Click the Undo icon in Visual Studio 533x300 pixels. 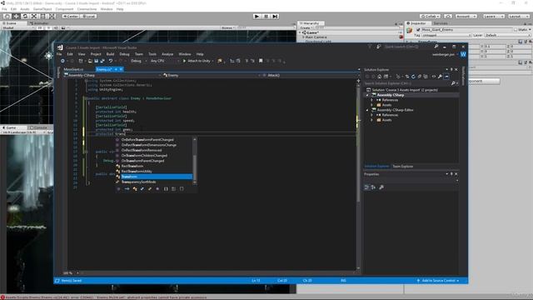tap(111, 61)
